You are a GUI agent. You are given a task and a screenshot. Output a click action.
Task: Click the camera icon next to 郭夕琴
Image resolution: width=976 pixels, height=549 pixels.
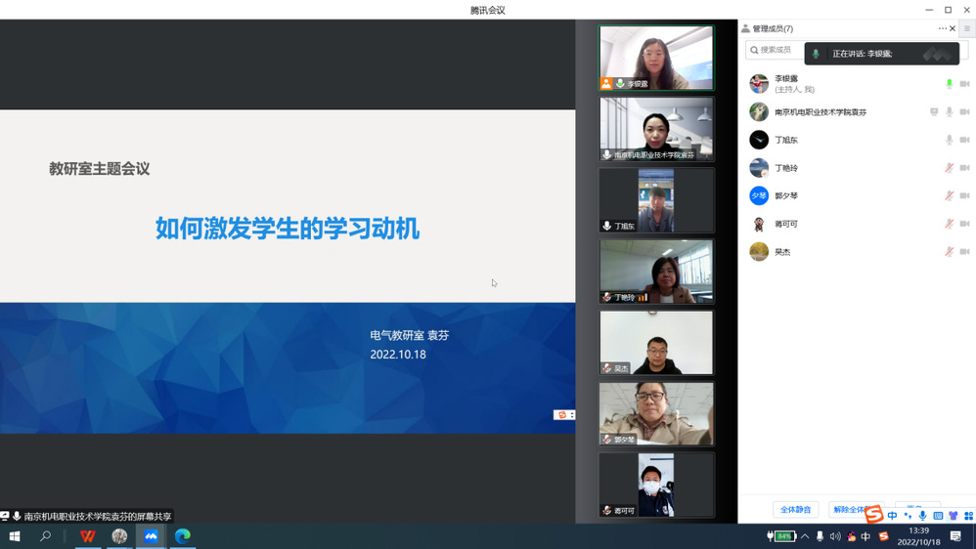click(964, 196)
